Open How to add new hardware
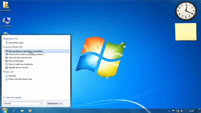 point(21,64)
